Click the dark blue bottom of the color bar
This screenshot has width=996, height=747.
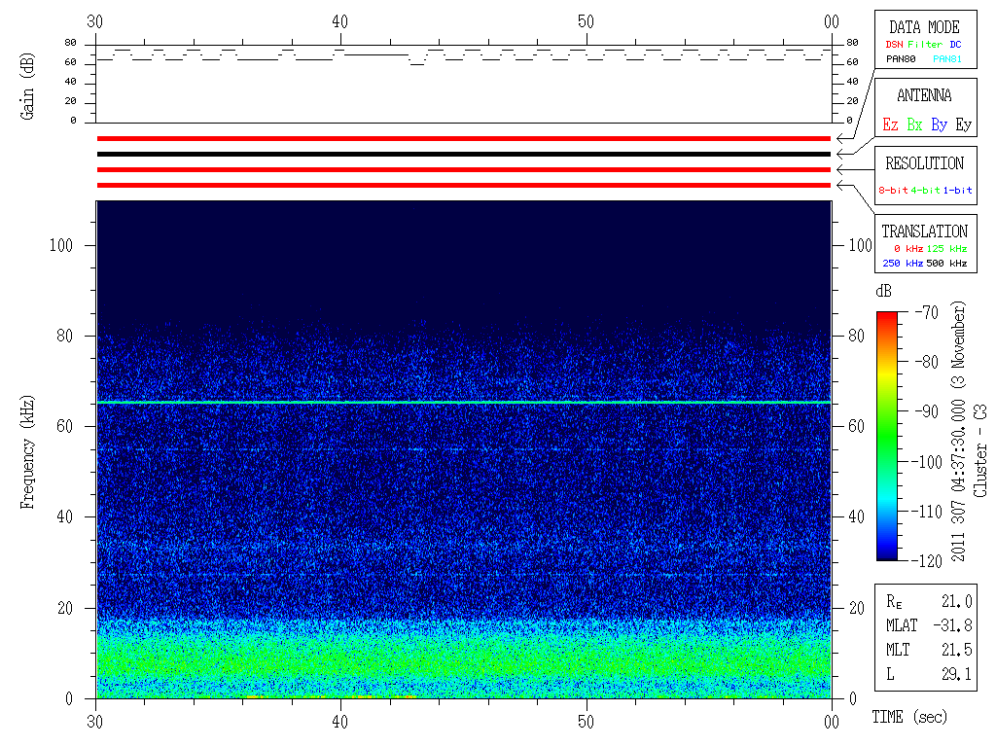click(886, 554)
